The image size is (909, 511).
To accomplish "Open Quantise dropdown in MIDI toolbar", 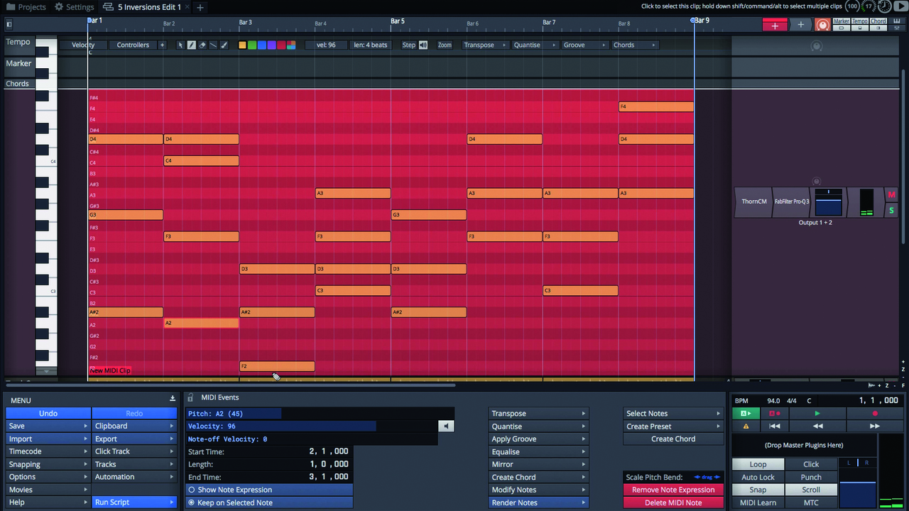I will click(534, 45).
